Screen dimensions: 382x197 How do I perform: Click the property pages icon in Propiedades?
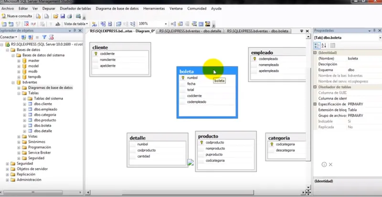tap(332, 45)
